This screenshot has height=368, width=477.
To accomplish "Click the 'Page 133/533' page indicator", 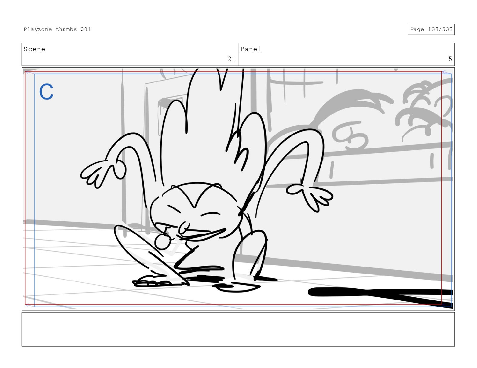I will (x=431, y=29).
